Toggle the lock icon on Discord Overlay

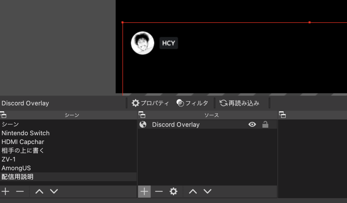coord(265,124)
